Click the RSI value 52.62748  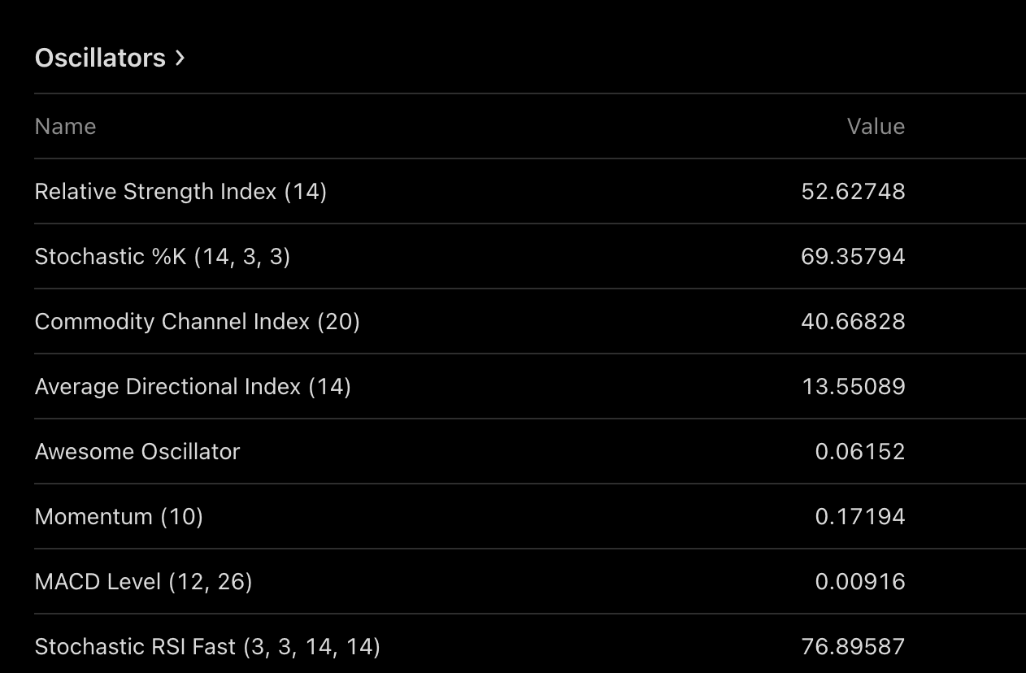[x=853, y=191]
